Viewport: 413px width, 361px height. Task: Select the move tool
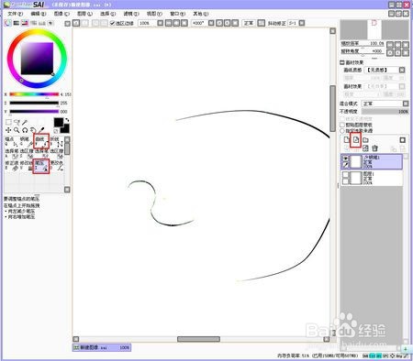8,130
